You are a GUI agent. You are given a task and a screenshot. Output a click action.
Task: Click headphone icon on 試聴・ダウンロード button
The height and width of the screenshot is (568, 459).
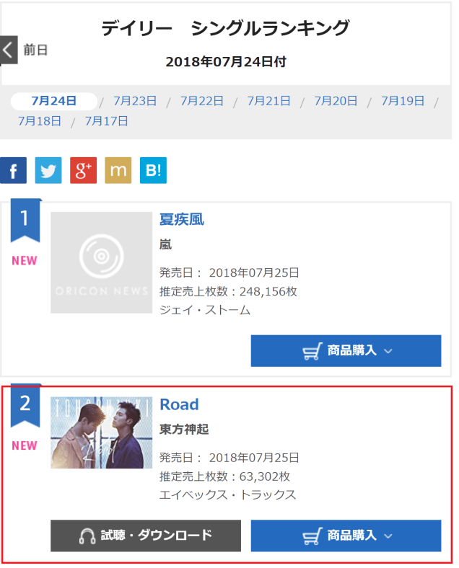[x=87, y=536]
